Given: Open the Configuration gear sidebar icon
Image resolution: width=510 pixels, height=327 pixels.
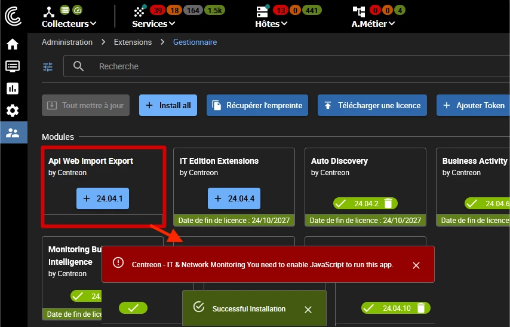Looking at the screenshot, I should (x=13, y=111).
